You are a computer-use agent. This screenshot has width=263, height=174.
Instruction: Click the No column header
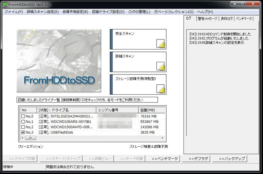coord(28,110)
